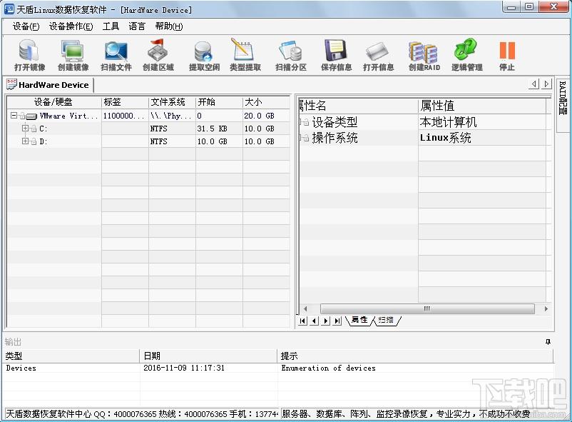Expand the D: partition node
572x422 pixels.
[x=25, y=141]
